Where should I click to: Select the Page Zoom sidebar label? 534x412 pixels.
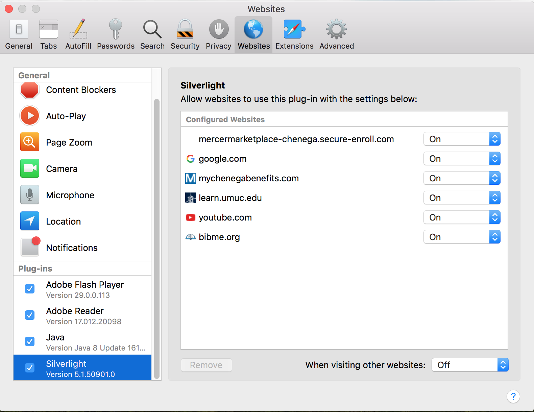(69, 143)
